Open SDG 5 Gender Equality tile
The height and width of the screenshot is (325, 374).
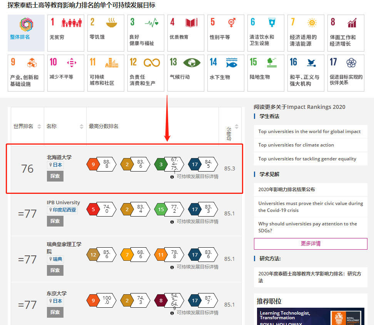[x=226, y=33]
